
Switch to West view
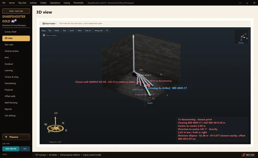click(x=79, y=30)
